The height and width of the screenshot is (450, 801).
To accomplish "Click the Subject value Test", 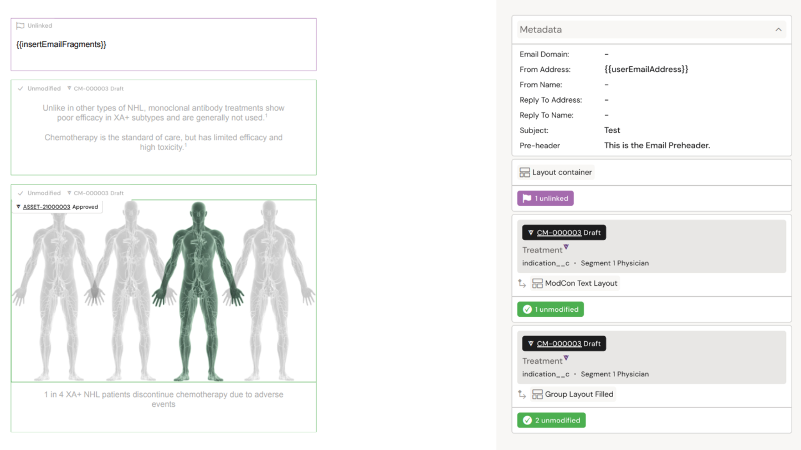I will point(612,130).
